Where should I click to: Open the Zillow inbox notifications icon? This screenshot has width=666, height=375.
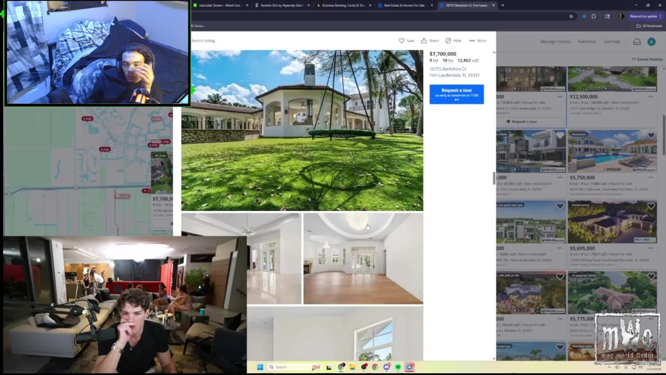(x=637, y=42)
